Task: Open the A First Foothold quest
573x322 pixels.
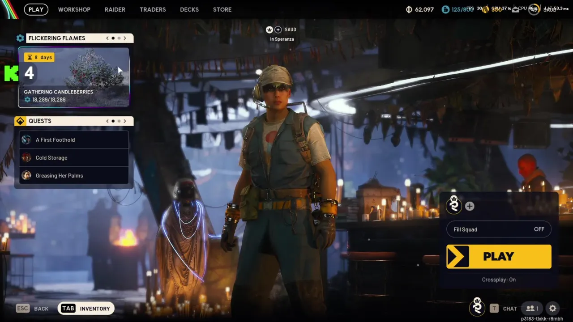Action: [74, 140]
